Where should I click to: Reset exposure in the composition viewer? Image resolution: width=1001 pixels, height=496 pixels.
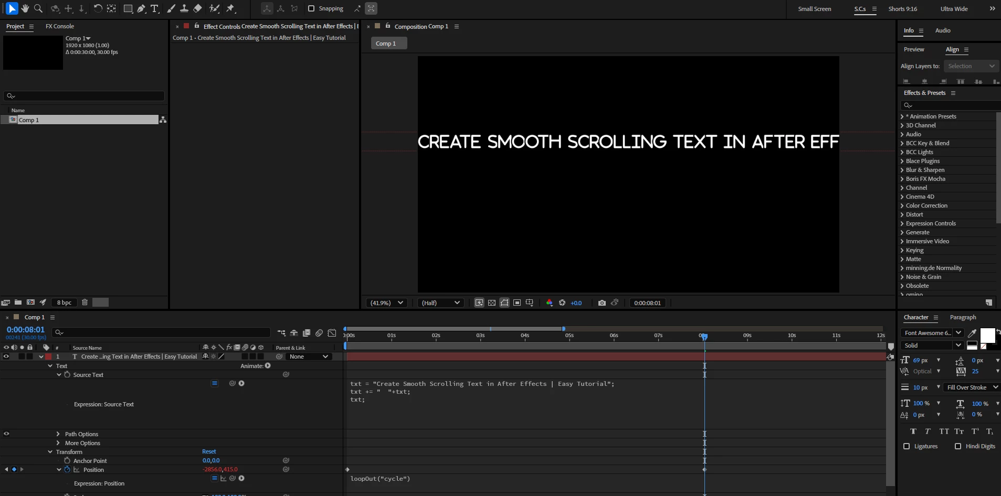click(562, 303)
